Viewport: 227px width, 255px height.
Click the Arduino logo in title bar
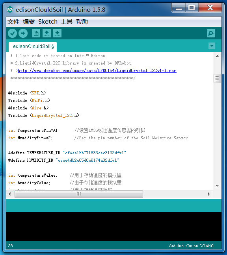(x=10, y=10)
